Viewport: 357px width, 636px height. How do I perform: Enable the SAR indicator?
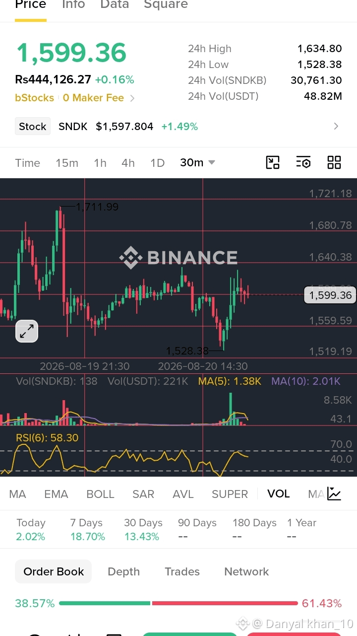[x=143, y=494]
